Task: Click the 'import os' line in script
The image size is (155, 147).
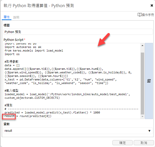Action: (x=12, y=54)
